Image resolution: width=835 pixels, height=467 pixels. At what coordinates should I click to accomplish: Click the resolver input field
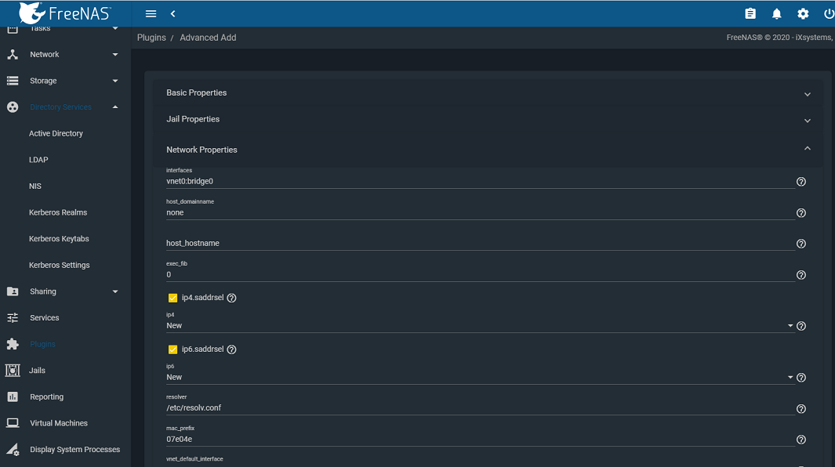(480, 408)
